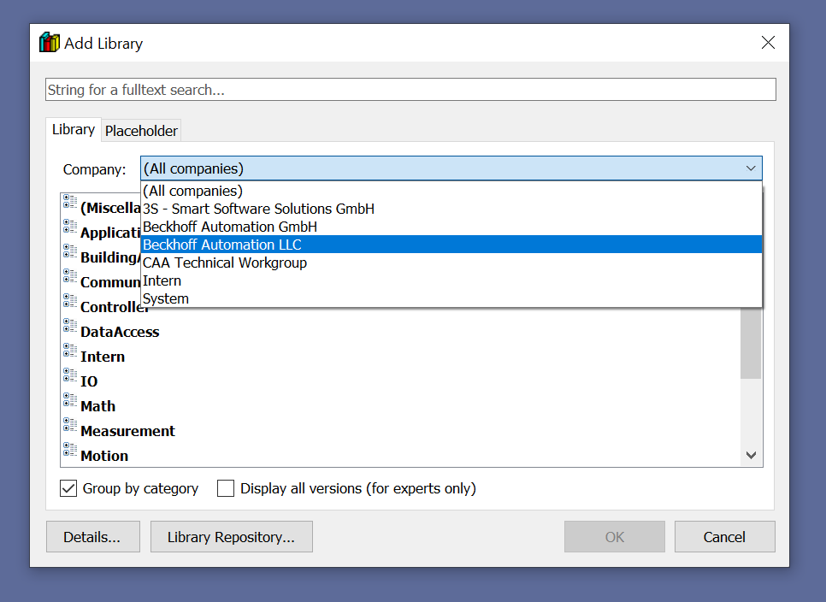Expand the Math category tree icon
The image size is (826, 602).
pos(70,399)
